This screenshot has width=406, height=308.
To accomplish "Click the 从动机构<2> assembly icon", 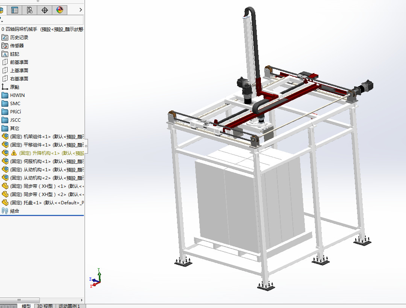I will (5, 178).
